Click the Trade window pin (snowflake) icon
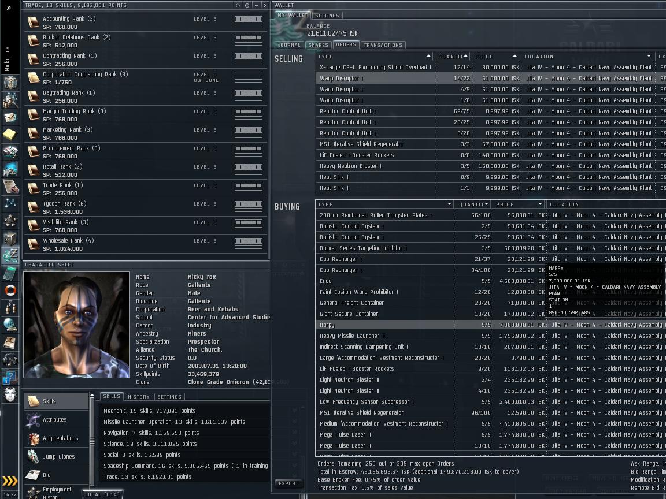The height and width of the screenshot is (499, 666). [x=238, y=6]
